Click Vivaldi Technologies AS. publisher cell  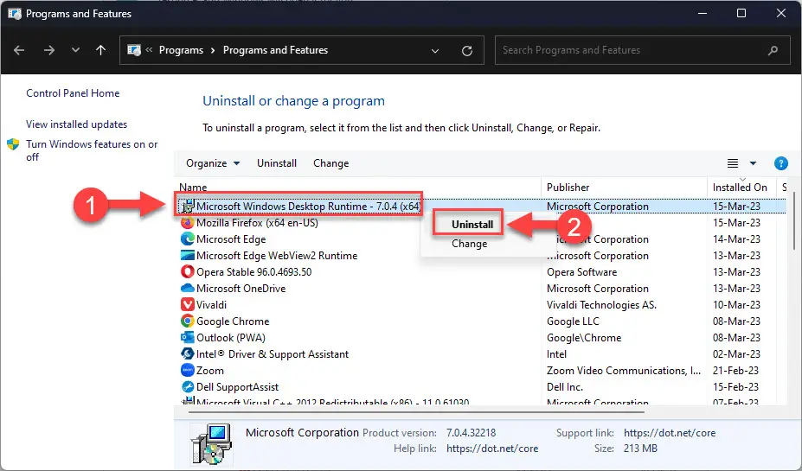(x=601, y=305)
